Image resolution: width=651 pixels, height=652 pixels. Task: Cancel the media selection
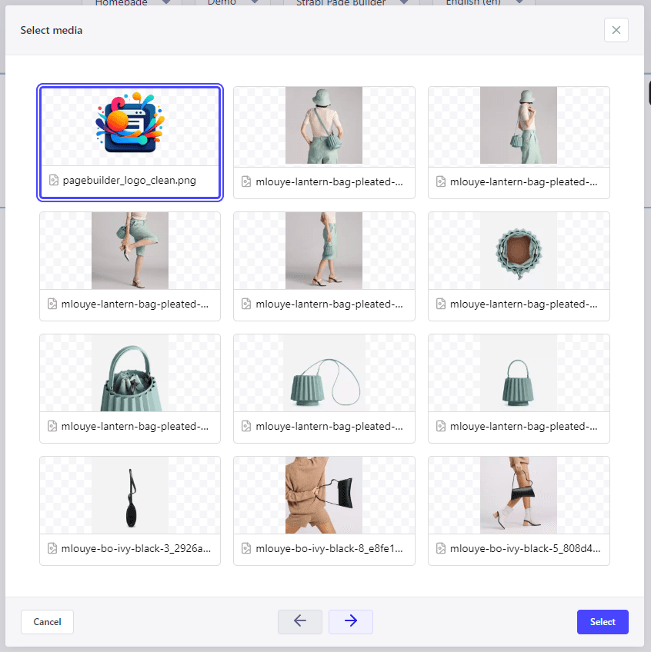tap(47, 622)
